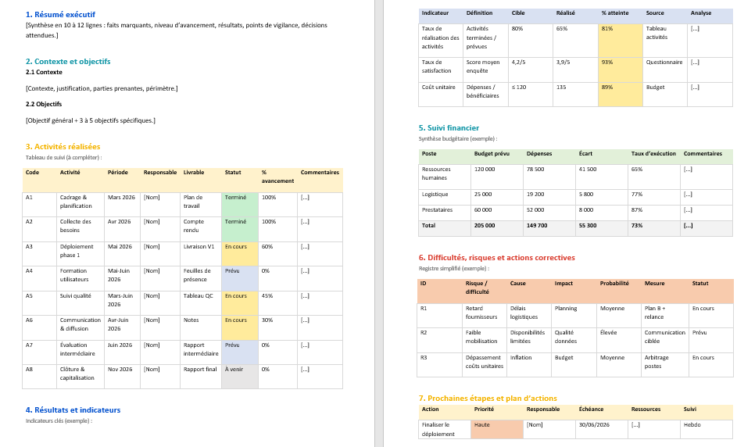Click the yellow "81%" attainment cell
Screen dimensions: 737x447
tap(607, 28)
